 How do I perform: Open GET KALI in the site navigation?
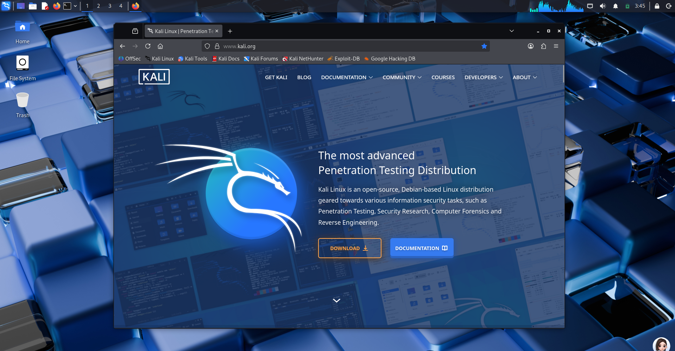[x=276, y=77]
